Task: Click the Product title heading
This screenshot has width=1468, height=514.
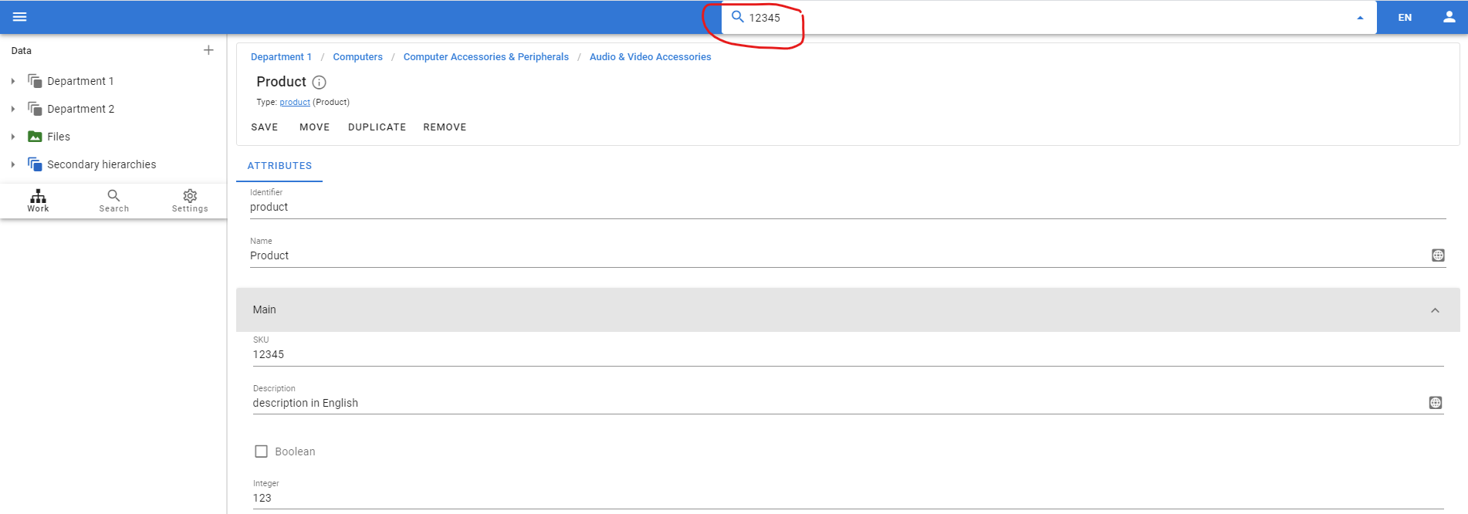Action: point(281,82)
